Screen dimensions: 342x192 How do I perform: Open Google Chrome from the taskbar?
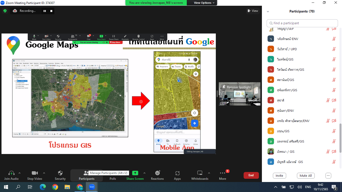tap(55, 187)
